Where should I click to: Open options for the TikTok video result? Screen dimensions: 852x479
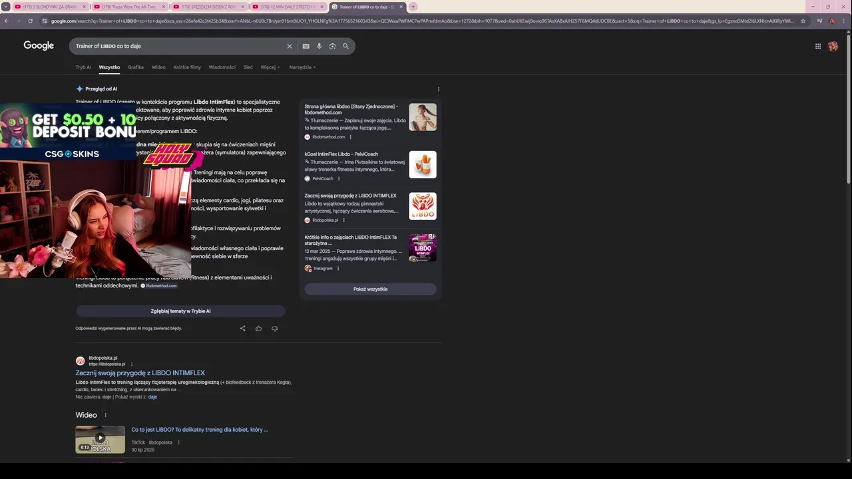click(178, 442)
